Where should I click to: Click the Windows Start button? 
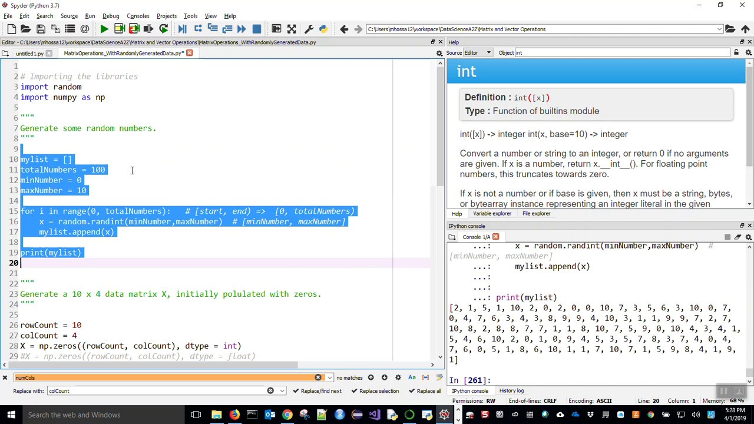coord(10,415)
